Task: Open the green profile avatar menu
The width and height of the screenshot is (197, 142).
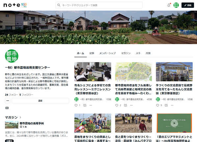Action: [176, 5]
